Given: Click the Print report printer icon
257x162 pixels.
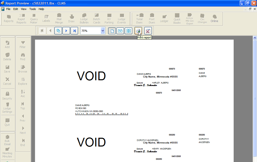Looking at the screenshot, I should pos(138,31).
